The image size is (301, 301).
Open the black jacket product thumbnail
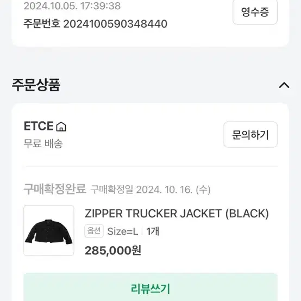(49, 230)
